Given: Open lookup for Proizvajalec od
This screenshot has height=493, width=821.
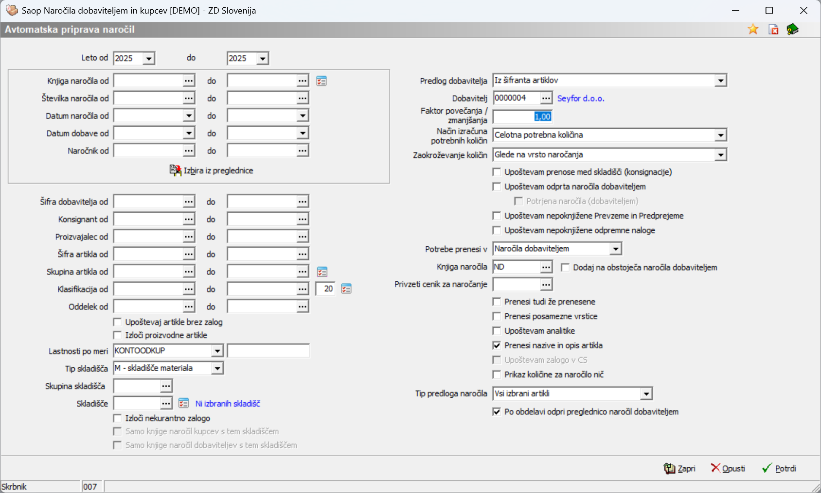Looking at the screenshot, I should tap(189, 237).
